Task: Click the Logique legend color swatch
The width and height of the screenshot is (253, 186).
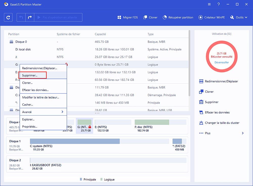Action: (x=101, y=179)
